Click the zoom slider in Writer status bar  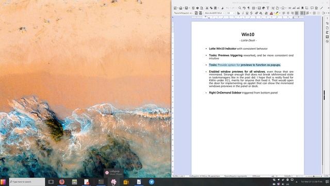point(313,176)
